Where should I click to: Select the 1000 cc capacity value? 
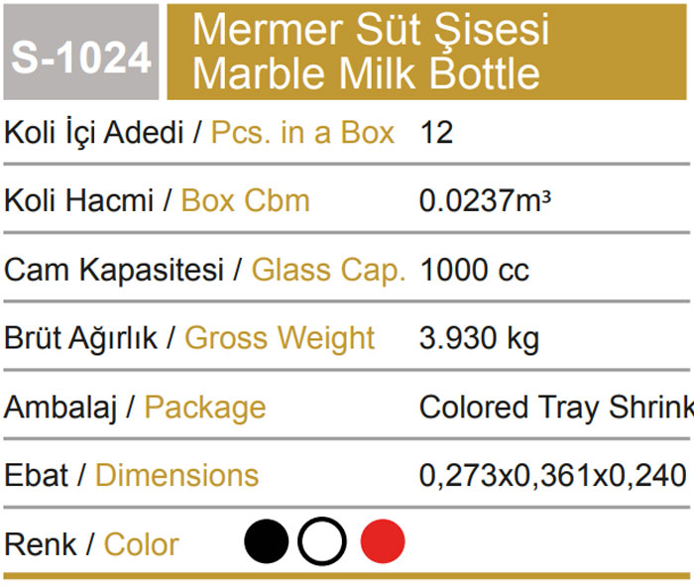[x=475, y=270]
